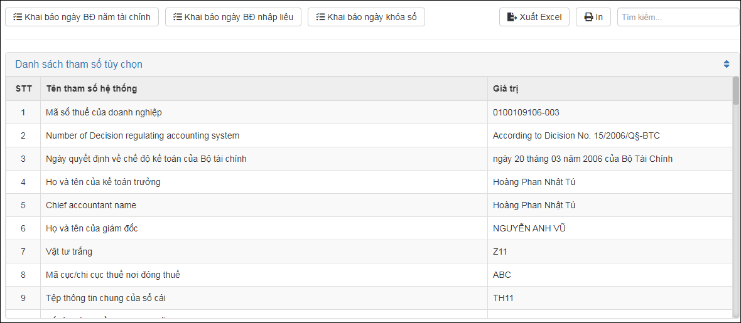Click the checklist icon on Khai báo ngày BĐ năm tài chính

18,17
